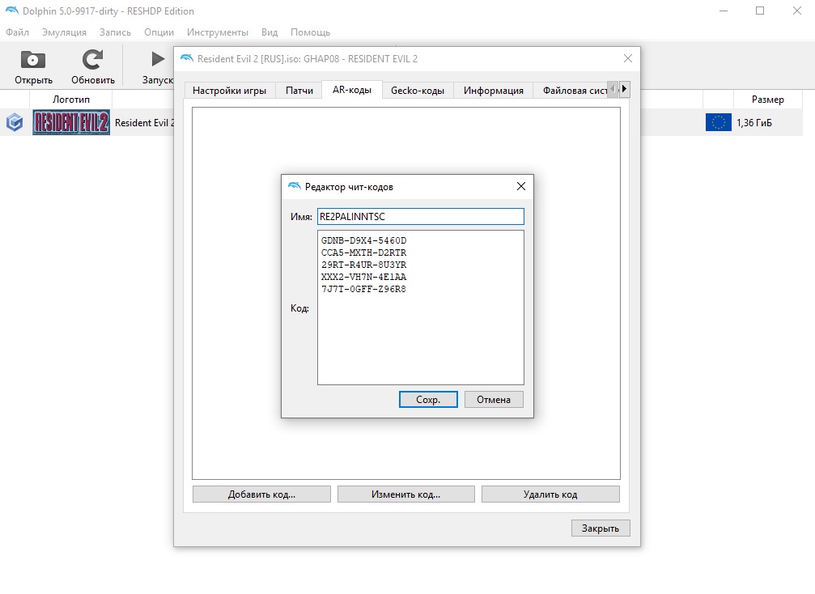This screenshot has height=594, width=815.
Task: Click the right tab scroll arrow
Action: coord(625,89)
